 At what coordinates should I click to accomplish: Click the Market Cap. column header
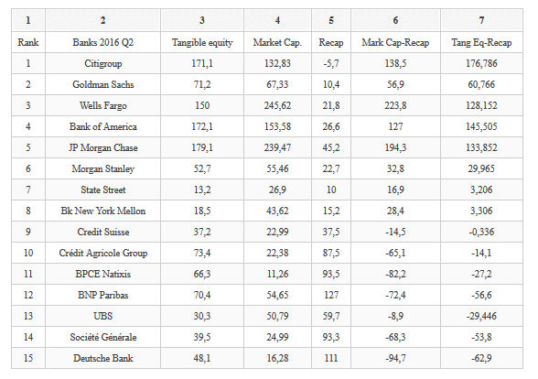[x=277, y=42]
